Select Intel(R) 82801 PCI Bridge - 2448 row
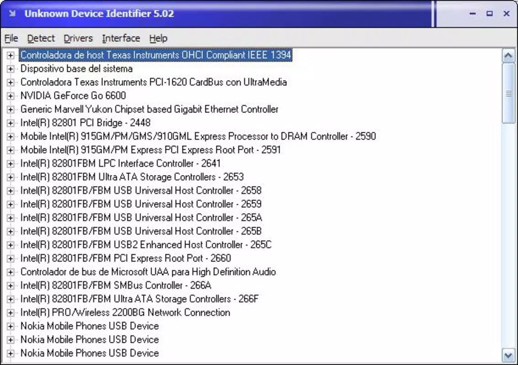Screen dimensions: 518x365 tap(85, 123)
